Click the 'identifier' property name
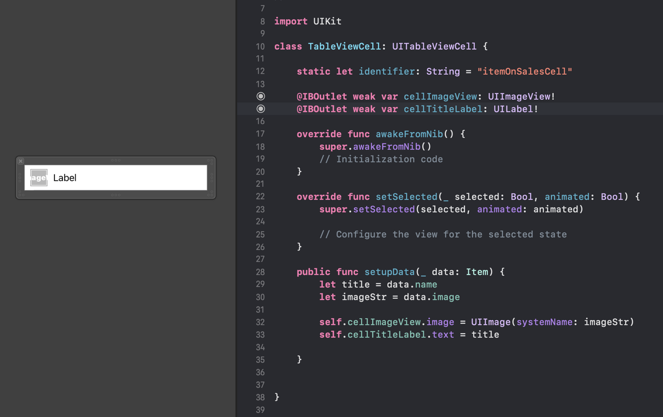The width and height of the screenshot is (663, 417). [x=387, y=71]
